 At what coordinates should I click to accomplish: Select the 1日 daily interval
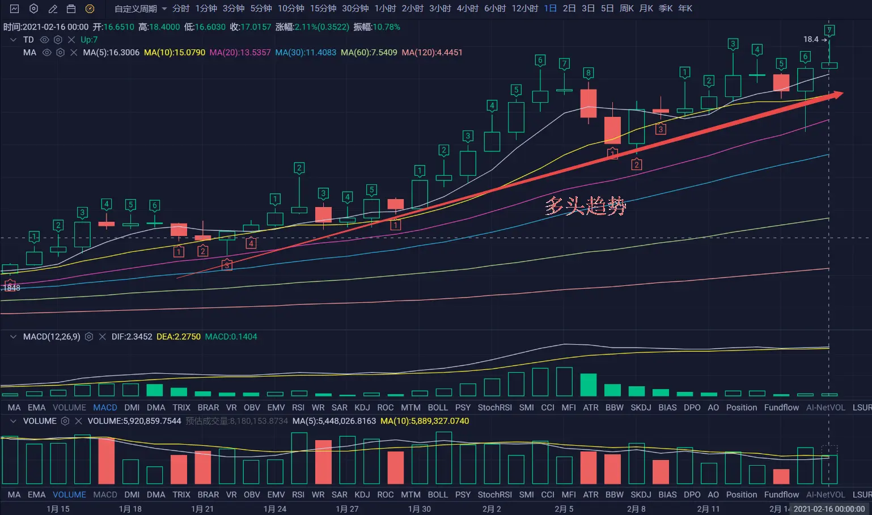[551, 9]
